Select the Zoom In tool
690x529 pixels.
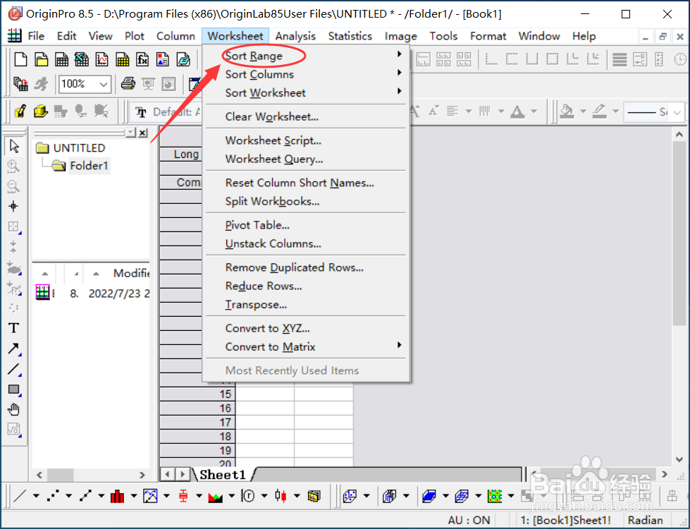click(13, 166)
